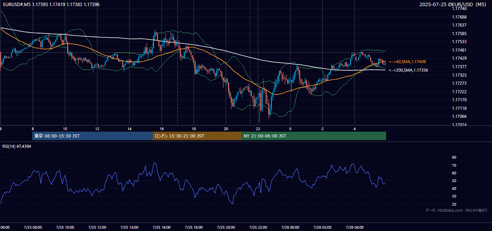
Task: Click RSI scale value 20
Action: pos(454,204)
